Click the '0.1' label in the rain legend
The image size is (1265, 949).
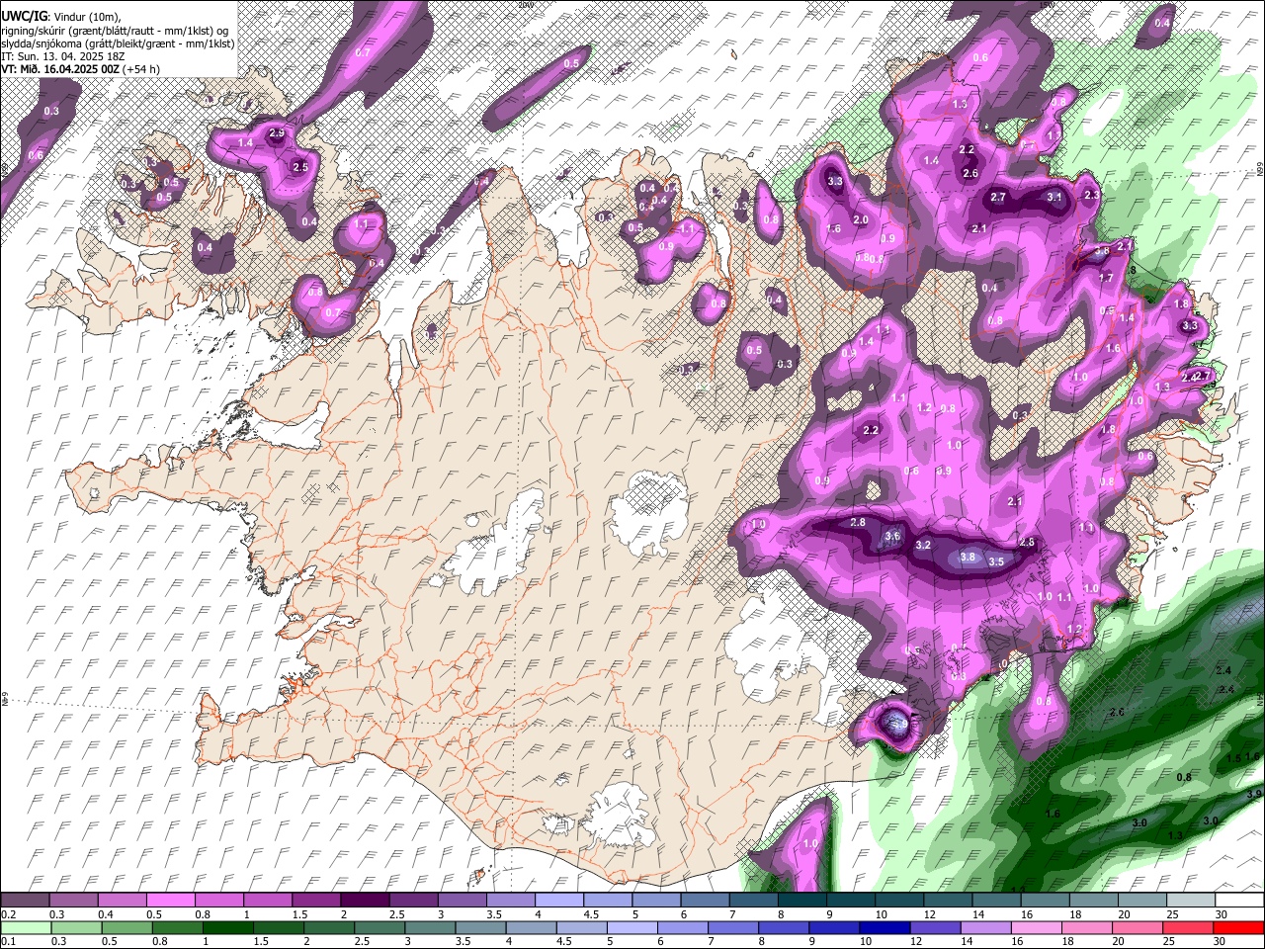tap(9, 942)
